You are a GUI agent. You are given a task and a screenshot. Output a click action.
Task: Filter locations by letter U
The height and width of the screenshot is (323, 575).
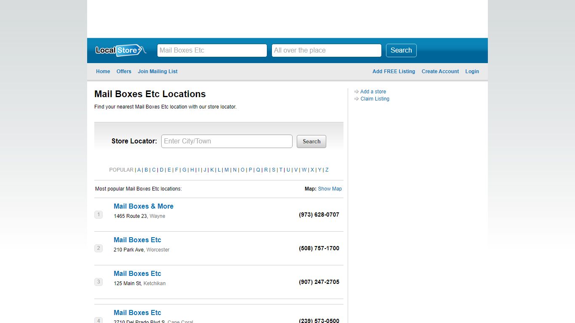(x=288, y=170)
